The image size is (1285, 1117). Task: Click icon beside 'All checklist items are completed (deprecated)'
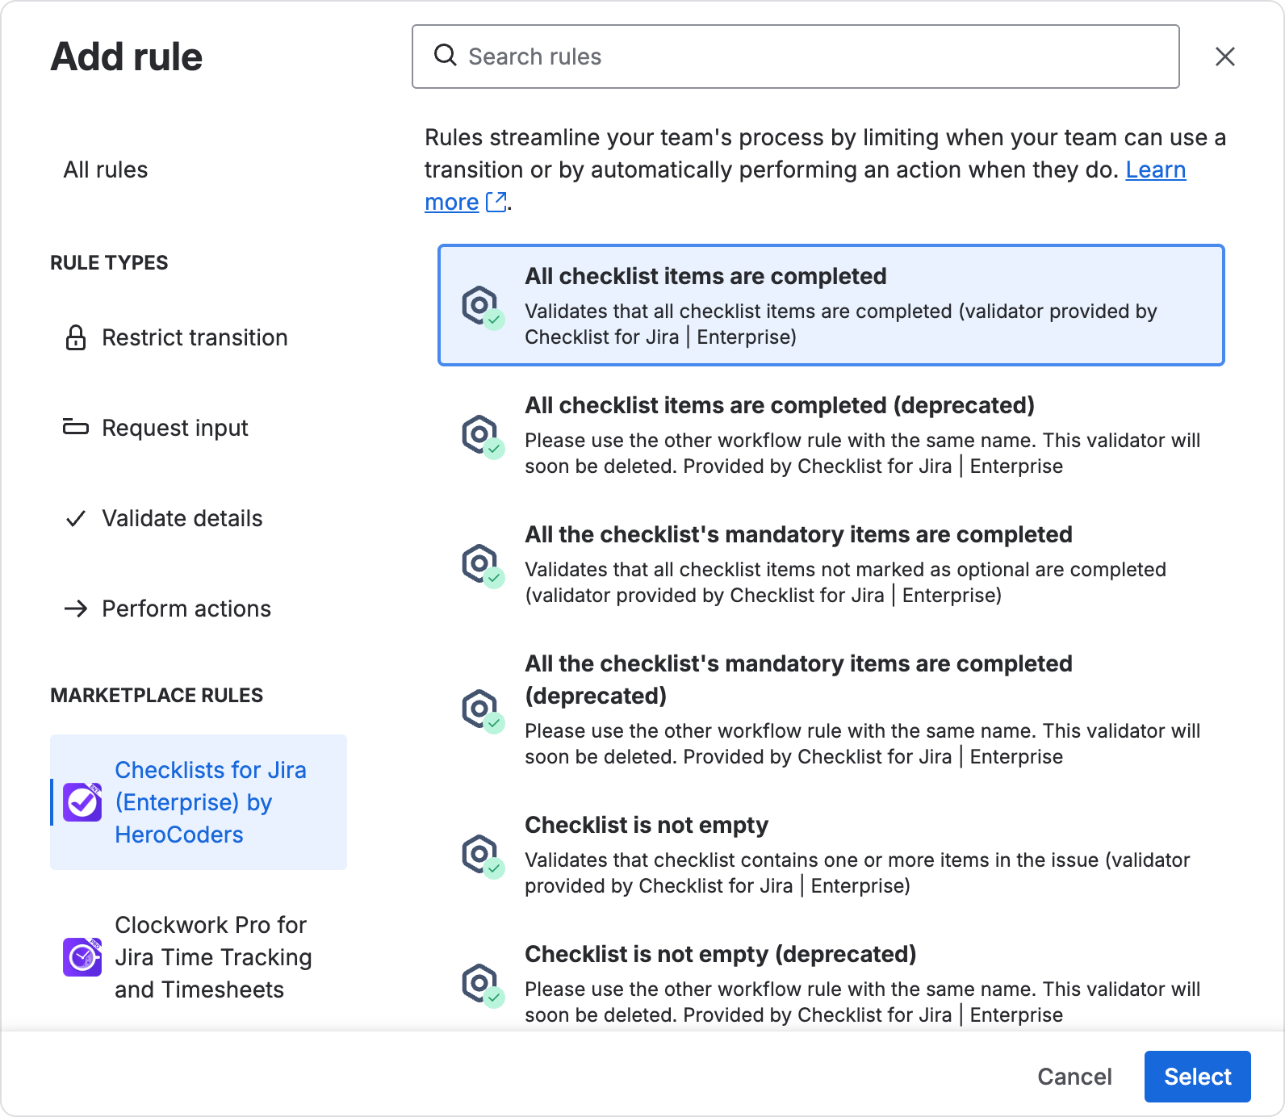(x=483, y=436)
